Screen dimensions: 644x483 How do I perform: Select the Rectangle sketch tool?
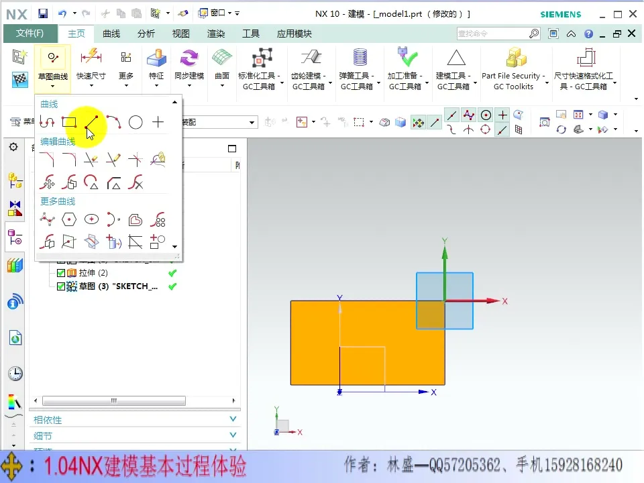[70, 122]
